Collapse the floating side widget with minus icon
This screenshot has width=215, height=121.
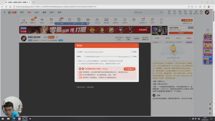point(208,30)
